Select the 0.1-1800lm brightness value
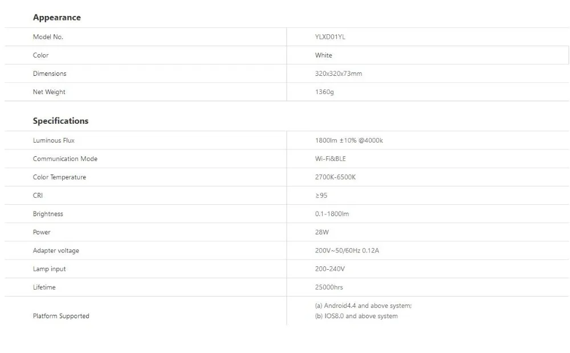This screenshot has width=570, height=353. click(x=332, y=214)
